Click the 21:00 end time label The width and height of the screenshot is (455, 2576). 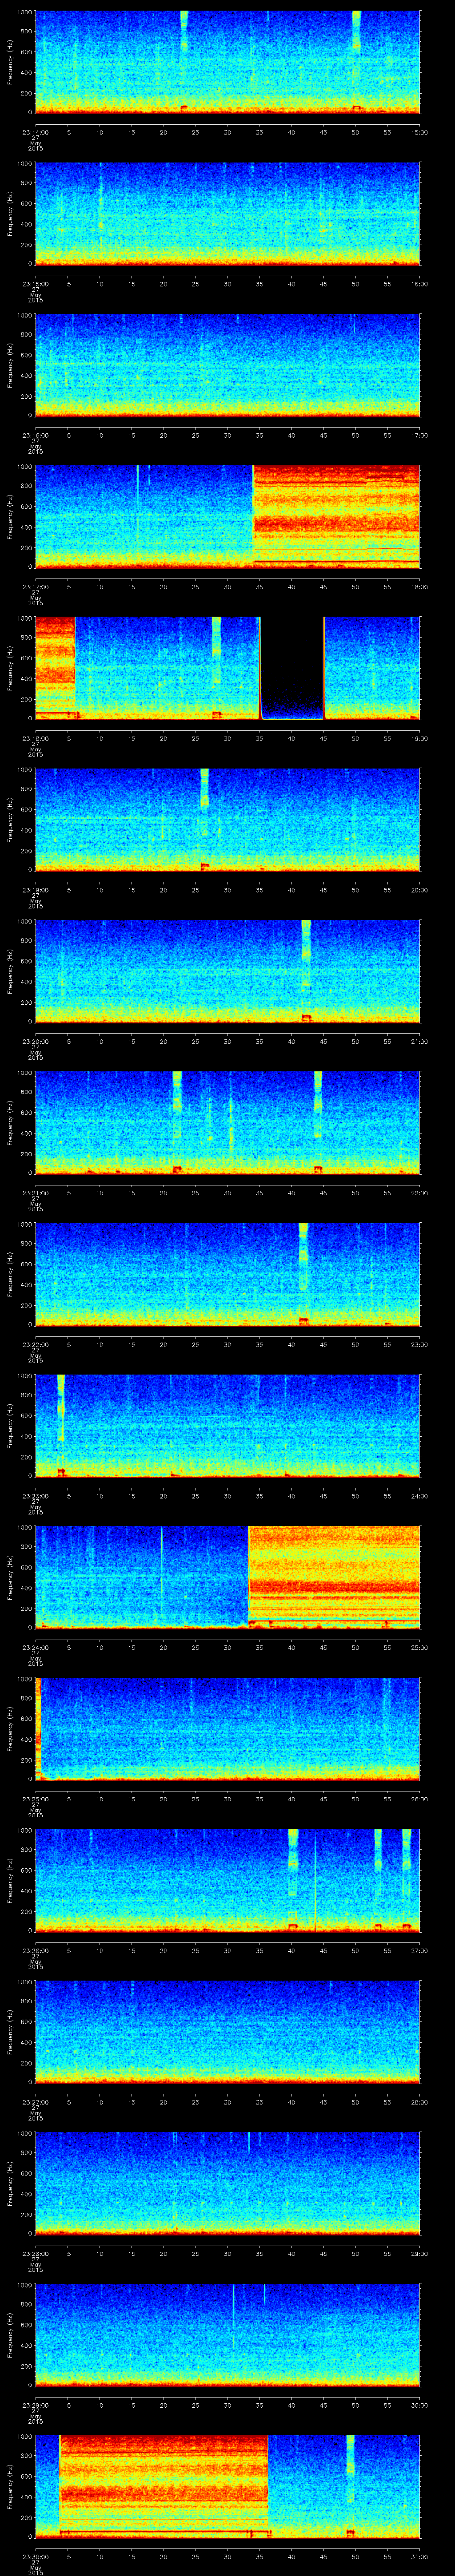click(x=420, y=1041)
